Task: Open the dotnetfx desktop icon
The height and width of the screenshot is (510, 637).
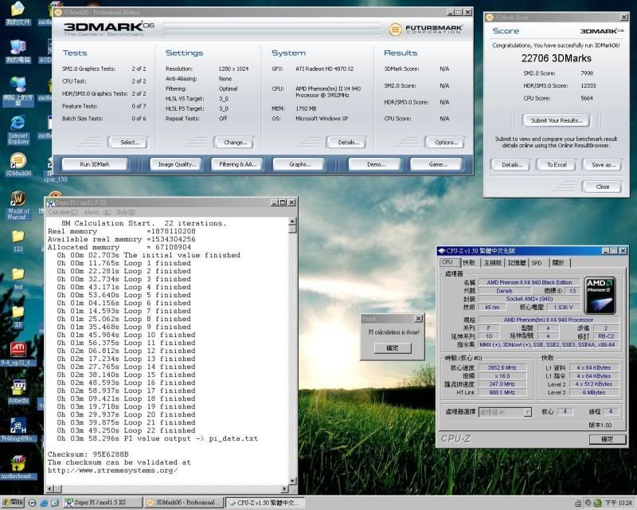Action: tap(18, 391)
